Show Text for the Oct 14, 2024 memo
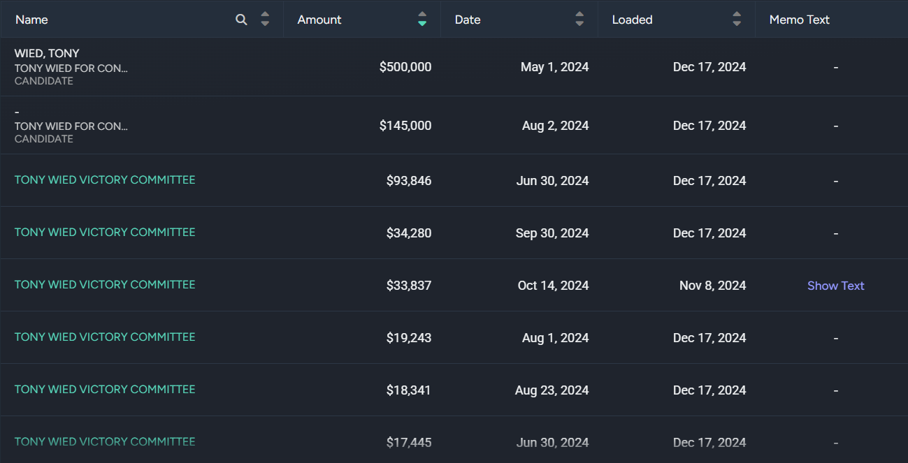Viewport: 908px width, 463px height. coord(835,286)
